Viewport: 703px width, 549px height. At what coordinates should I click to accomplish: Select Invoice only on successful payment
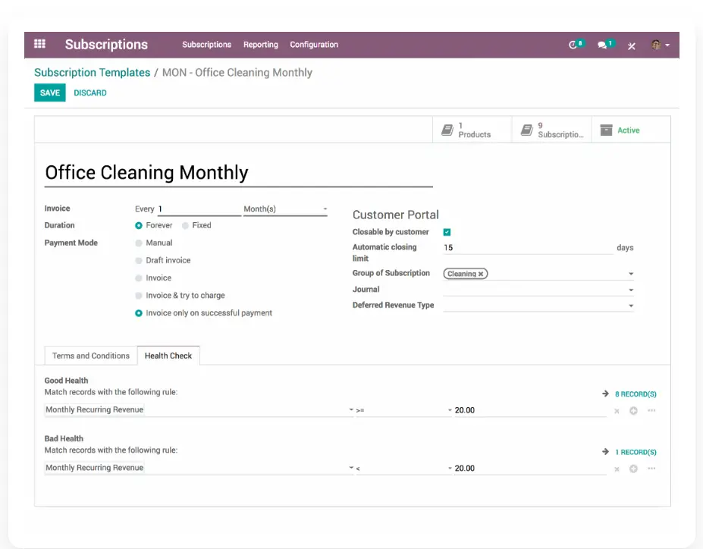tap(139, 313)
